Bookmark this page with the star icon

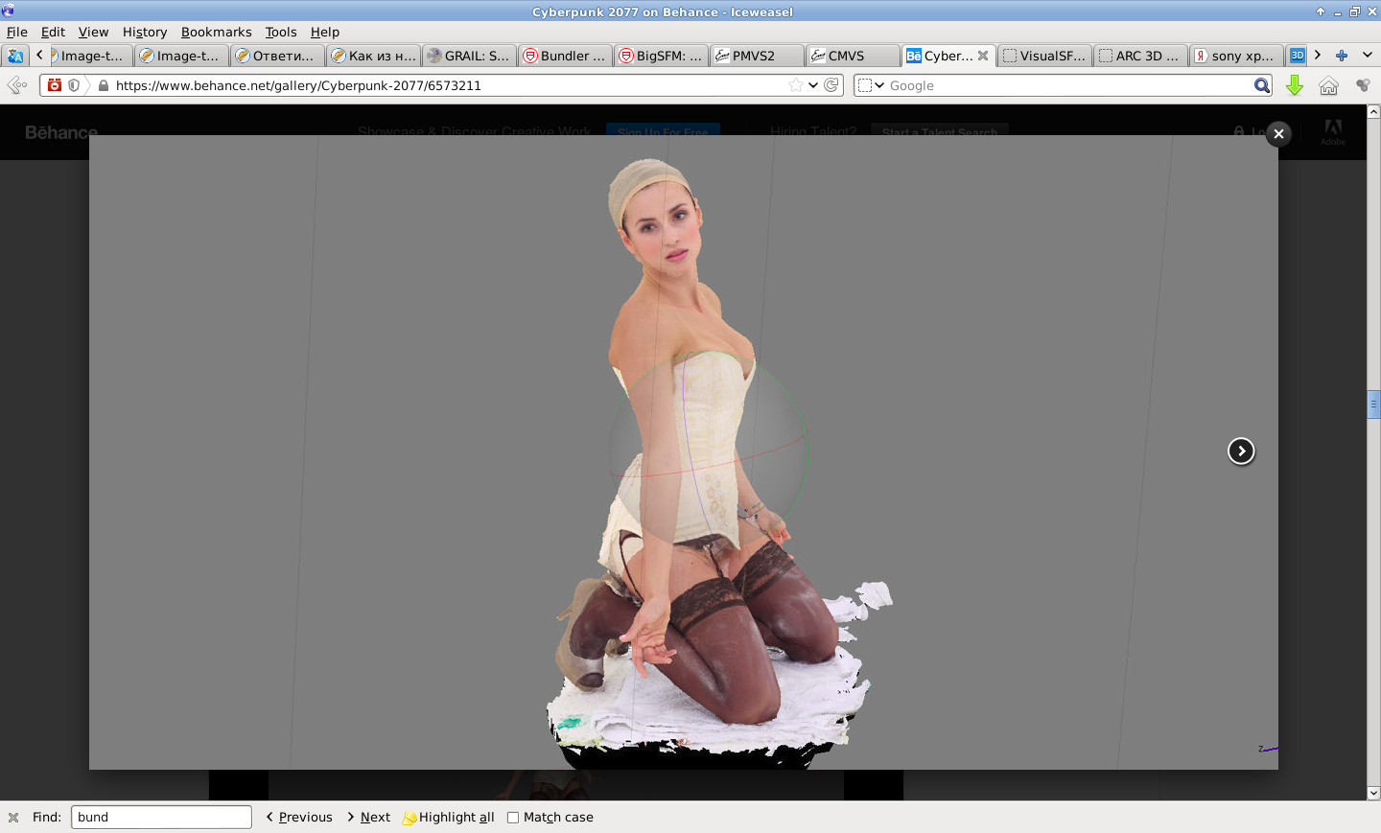point(795,85)
